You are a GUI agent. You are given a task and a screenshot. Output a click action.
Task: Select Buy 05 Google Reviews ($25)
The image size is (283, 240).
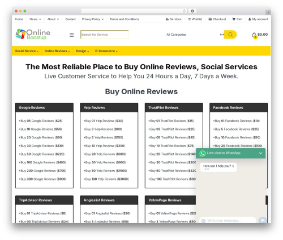pos(41,121)
